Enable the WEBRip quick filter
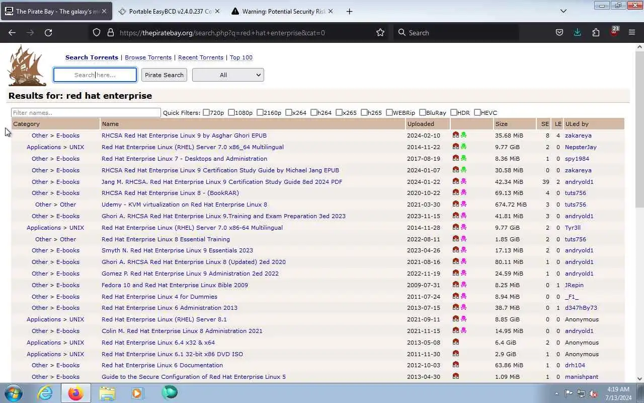 pos(389,112)
